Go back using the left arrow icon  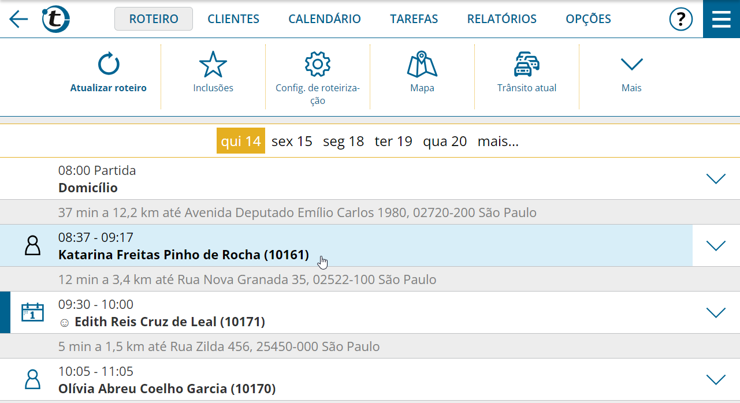(x=18, y=20)
